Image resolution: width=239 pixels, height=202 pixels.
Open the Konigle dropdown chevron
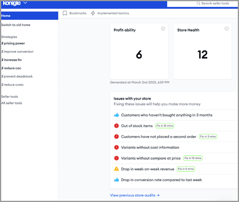tap(25, 3)
